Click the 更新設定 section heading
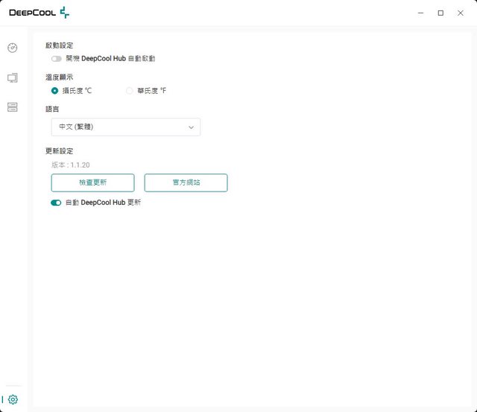The image size is (477, 412). tap(60, 151)
